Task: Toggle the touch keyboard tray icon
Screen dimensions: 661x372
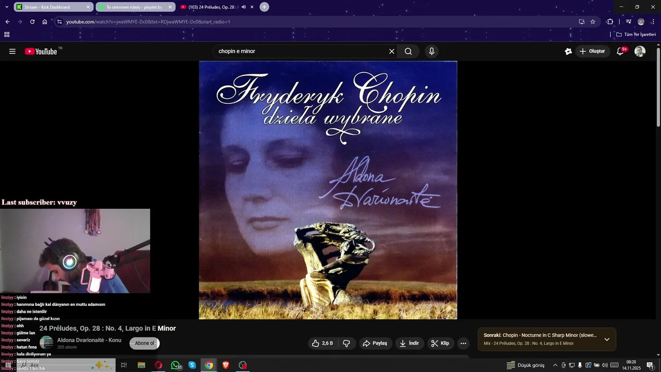Action: [x=615, y=365]
